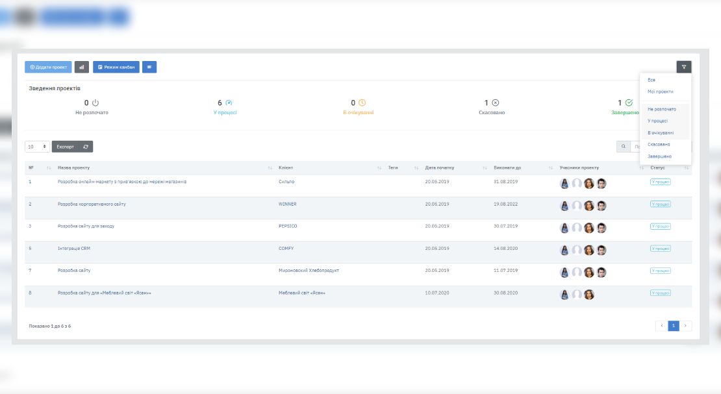This screenshot has height=394, width=721.
Task: Sort table by Дата початку column
Action: tap(440, 167)
